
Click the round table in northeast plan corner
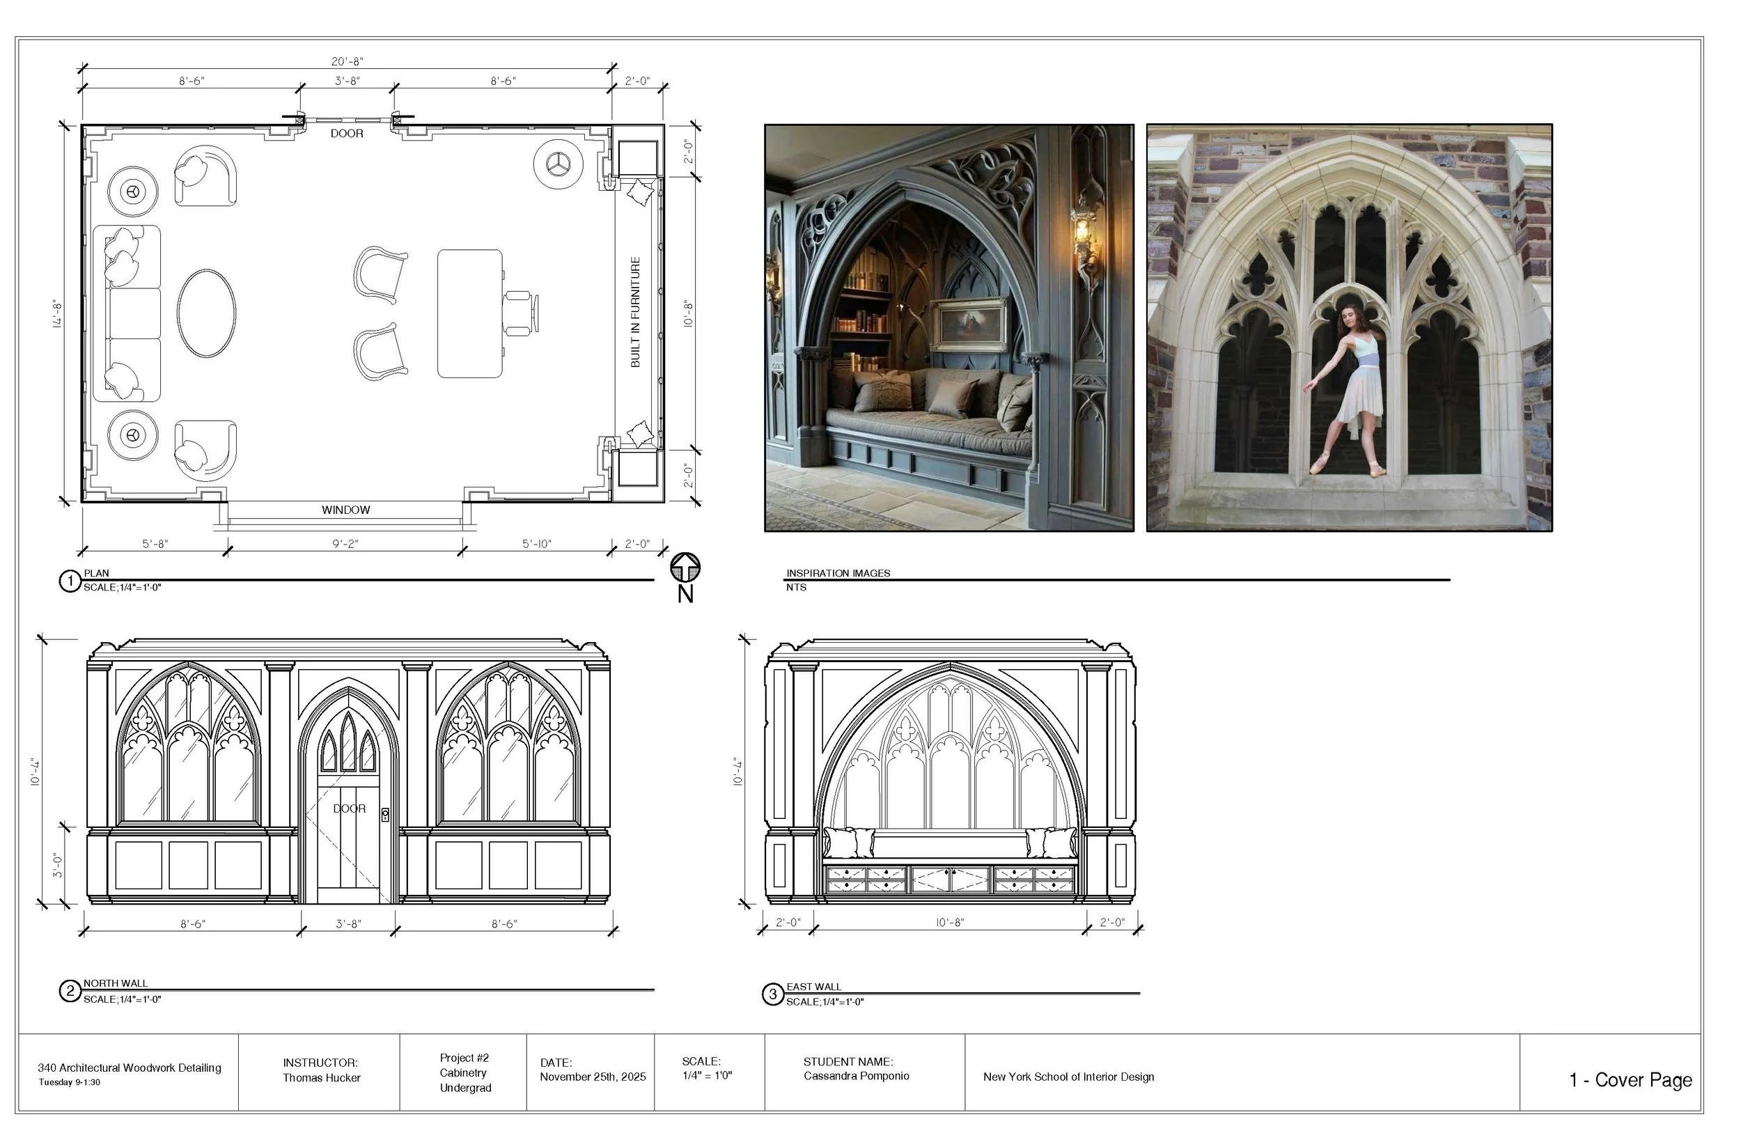pyautogui.click(x=558, y=163)
